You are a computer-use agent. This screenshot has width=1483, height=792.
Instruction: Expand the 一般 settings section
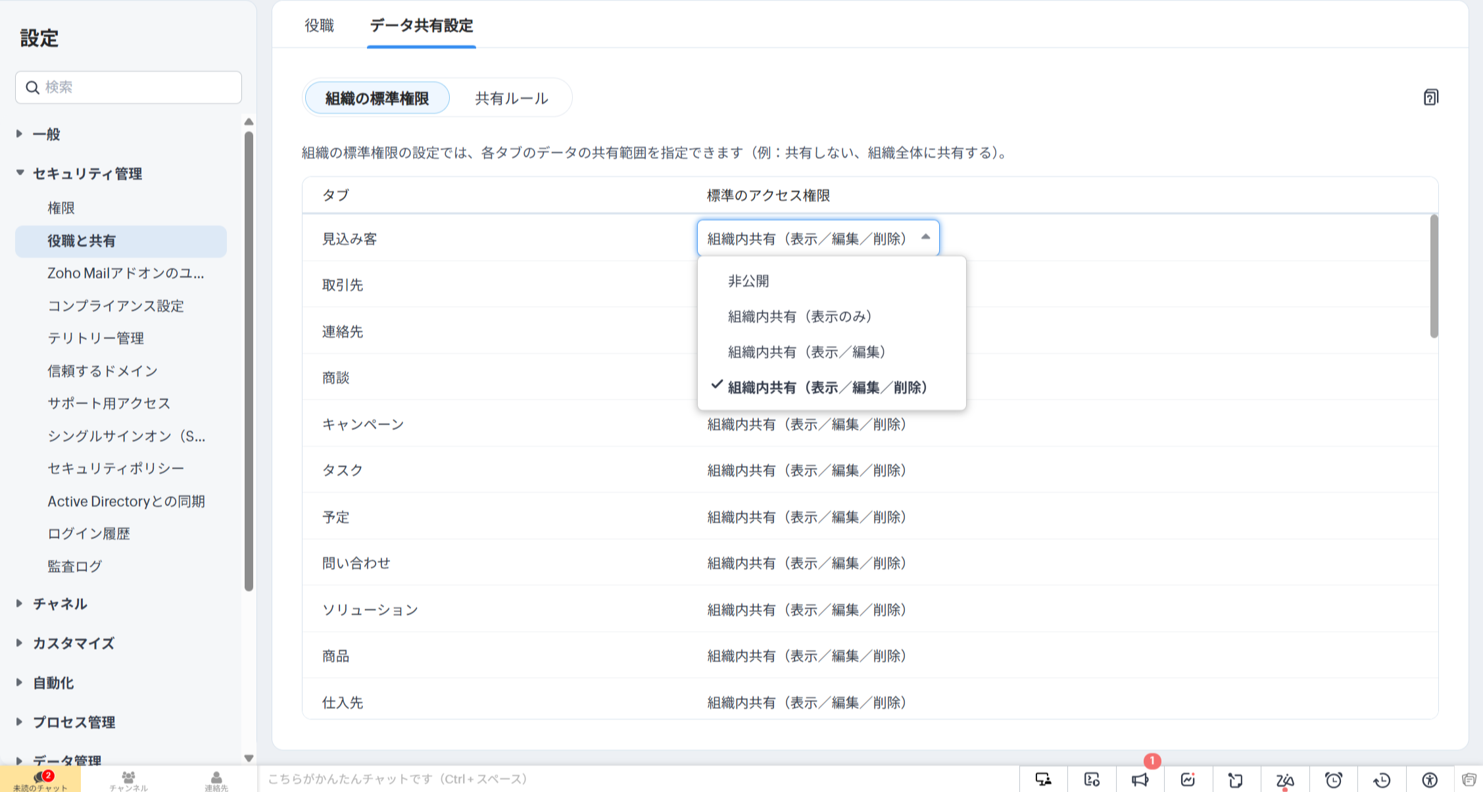[46, 134]
